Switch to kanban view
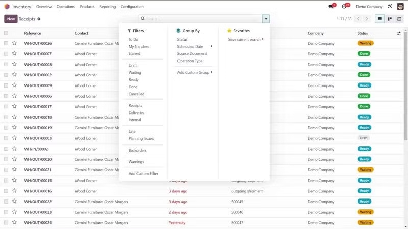This screenshot has height=229, width=408. click(390, 19)
